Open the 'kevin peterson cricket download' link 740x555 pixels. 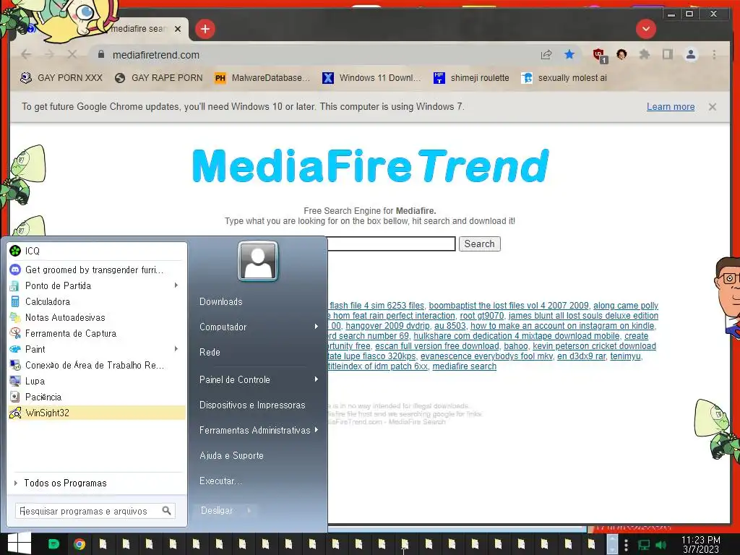pos(594,346)
